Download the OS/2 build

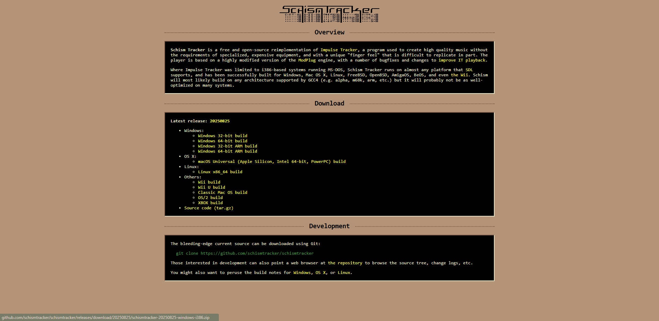210,198
